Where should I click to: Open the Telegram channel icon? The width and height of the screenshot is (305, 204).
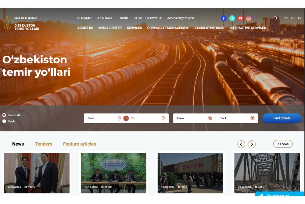[232, 18]
